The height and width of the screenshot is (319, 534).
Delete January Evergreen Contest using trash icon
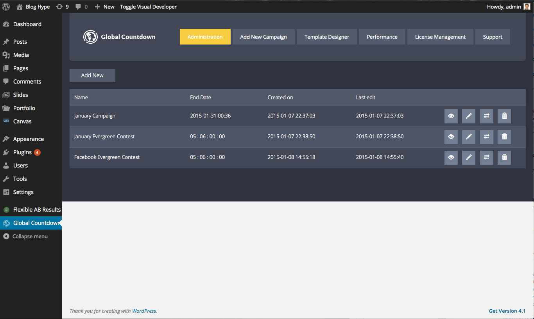(504, 137)
